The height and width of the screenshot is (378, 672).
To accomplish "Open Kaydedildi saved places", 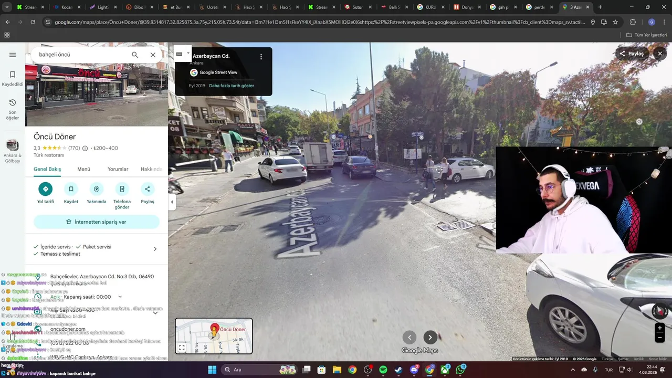I will (x=13, y=79).
